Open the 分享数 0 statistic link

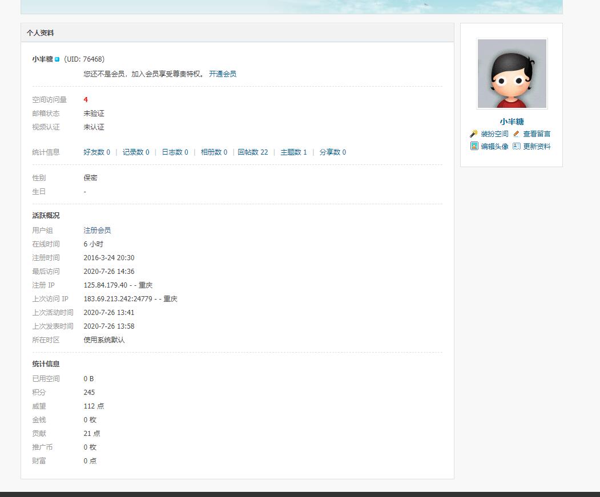332,152
